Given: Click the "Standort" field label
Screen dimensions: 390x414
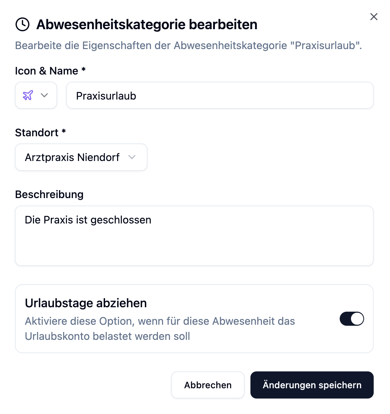Looking at the screenshot, I should (x=37, y=133).
